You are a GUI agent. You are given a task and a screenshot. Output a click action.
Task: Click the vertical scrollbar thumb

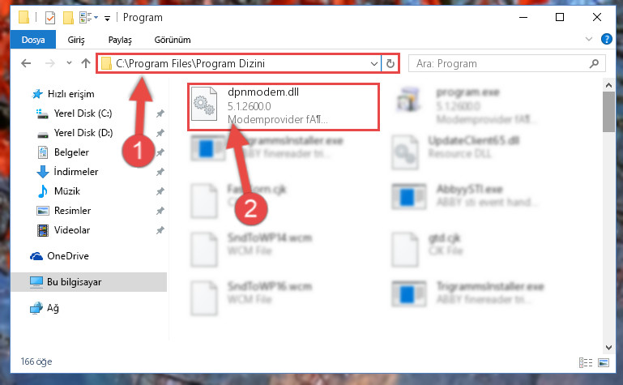click(x=608, y=112)
